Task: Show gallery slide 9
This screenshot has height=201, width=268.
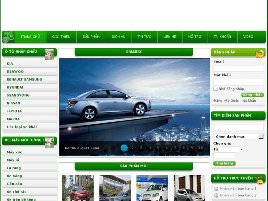Action: [x=192, y=148]
